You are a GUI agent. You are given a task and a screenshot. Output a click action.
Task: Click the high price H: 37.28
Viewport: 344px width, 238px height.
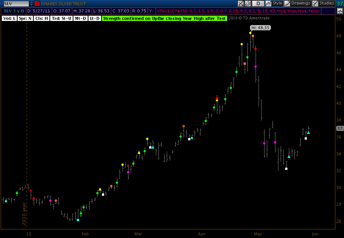tap(82, 11)
